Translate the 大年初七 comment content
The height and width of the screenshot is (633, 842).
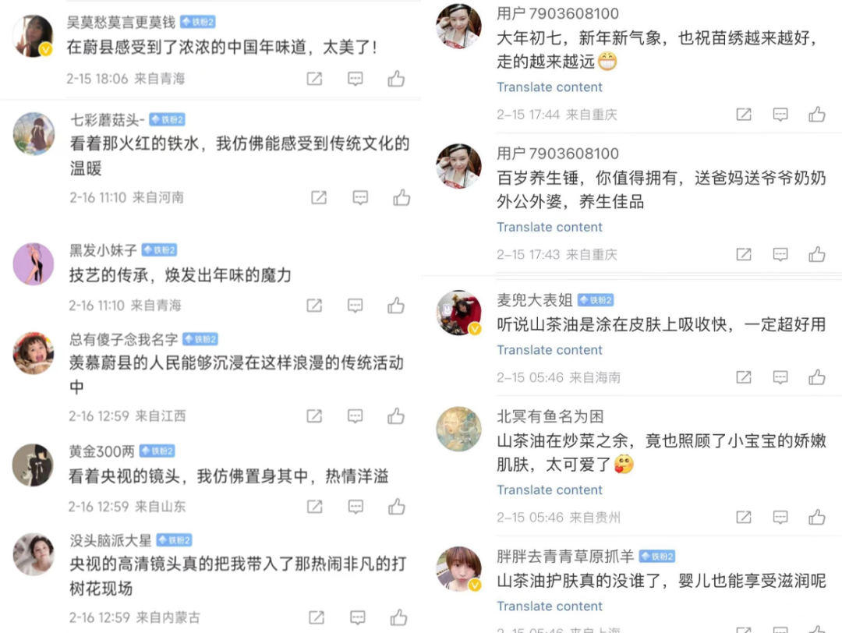pyautogui.click(x=550, y=87)
